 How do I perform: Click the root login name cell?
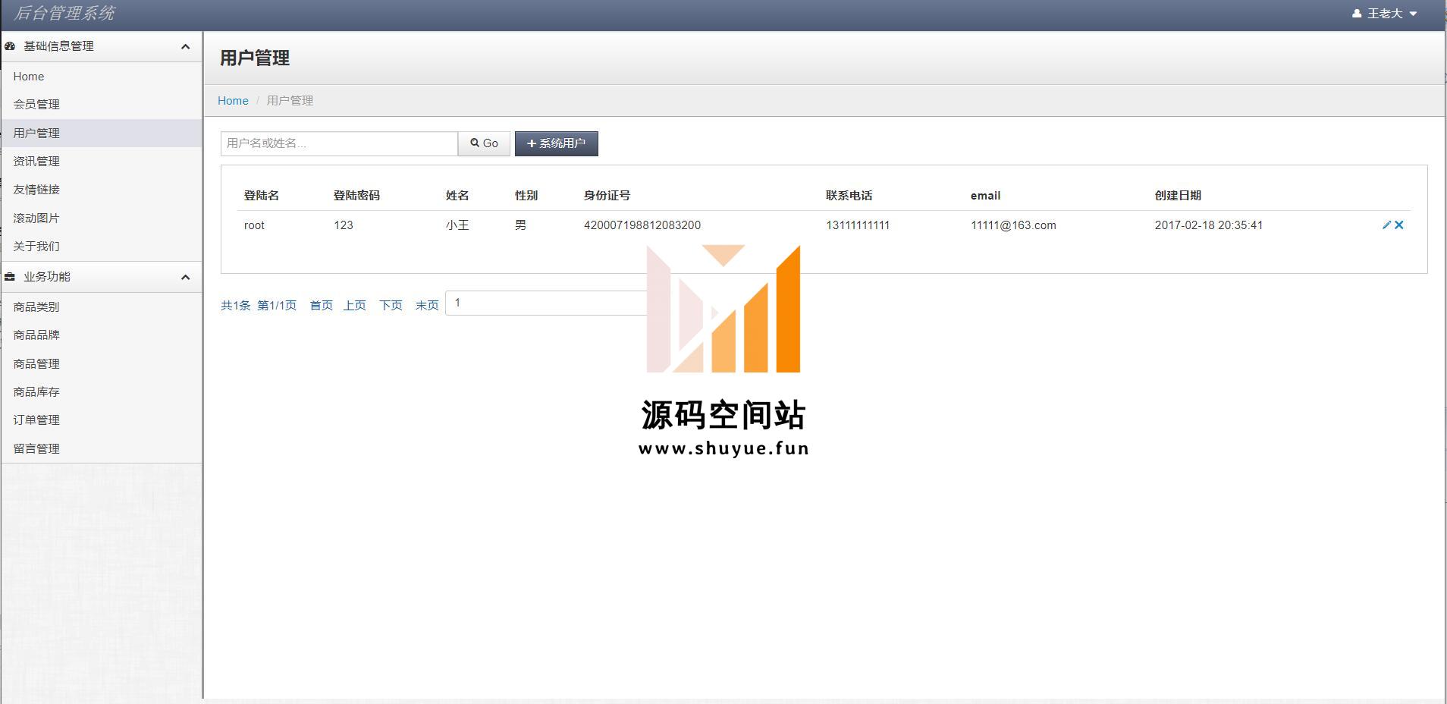(254, 225)
